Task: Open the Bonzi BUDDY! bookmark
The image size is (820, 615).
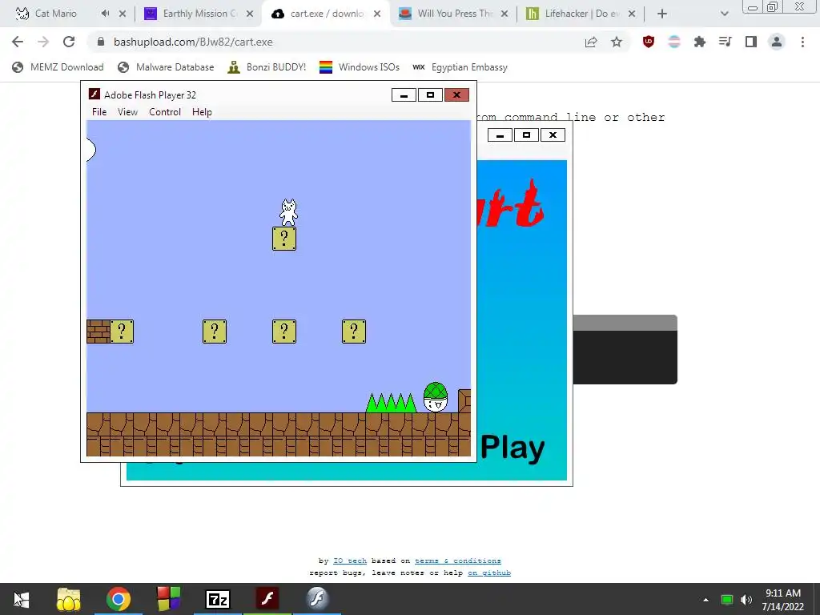Action: 267,67
